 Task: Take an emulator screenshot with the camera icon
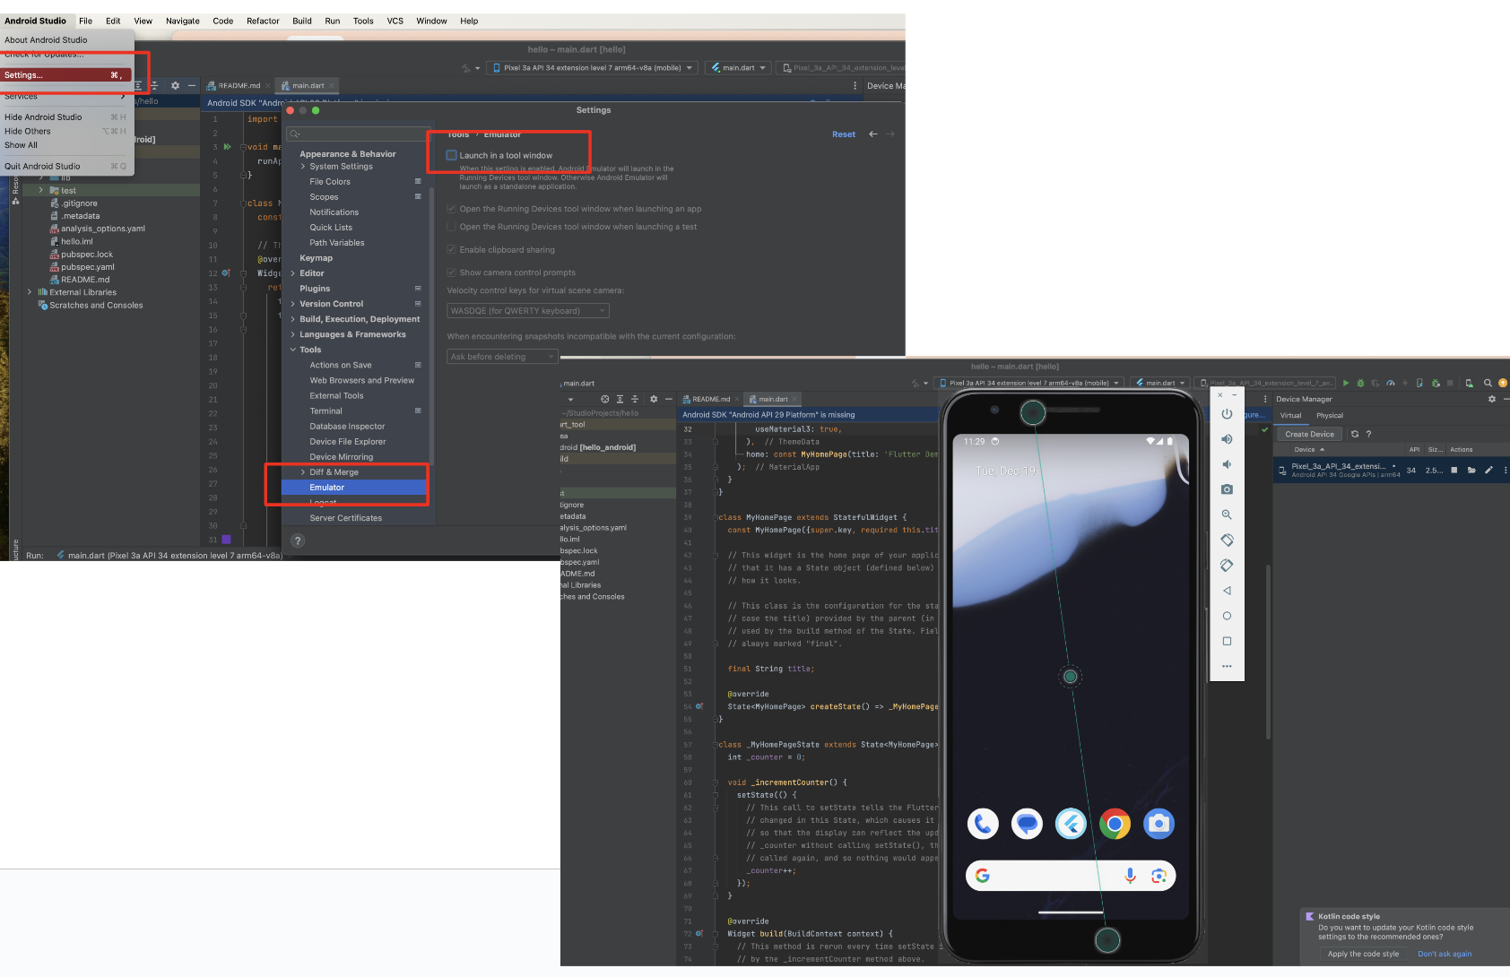tap(1227, 489)
